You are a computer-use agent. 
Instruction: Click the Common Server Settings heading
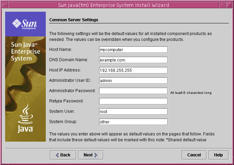point(74,20)
